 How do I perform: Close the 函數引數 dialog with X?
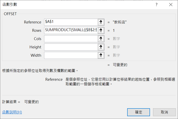(x=171, y=5)
